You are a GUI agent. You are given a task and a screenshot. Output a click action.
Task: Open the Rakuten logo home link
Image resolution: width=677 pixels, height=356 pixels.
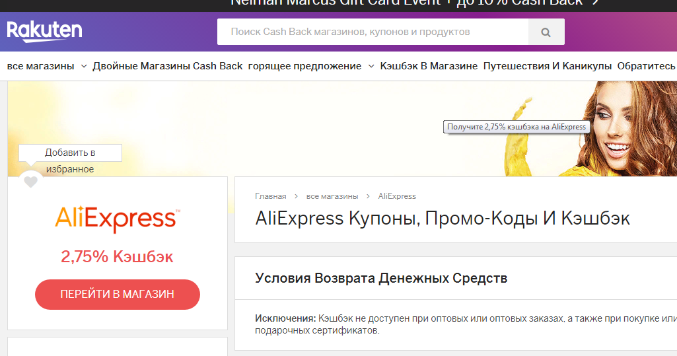44,32
